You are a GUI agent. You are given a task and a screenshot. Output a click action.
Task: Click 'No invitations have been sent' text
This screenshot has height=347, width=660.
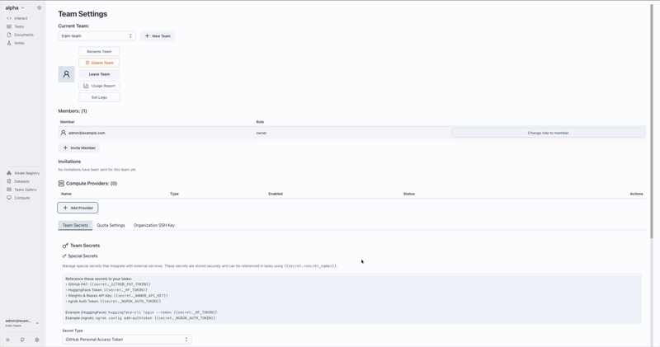coord(97,170)
